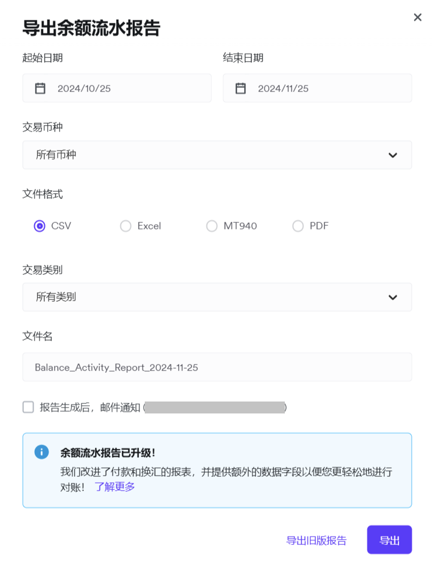
Task: Open the 了解更多 learn more link
Action: [x=115, y=486]
